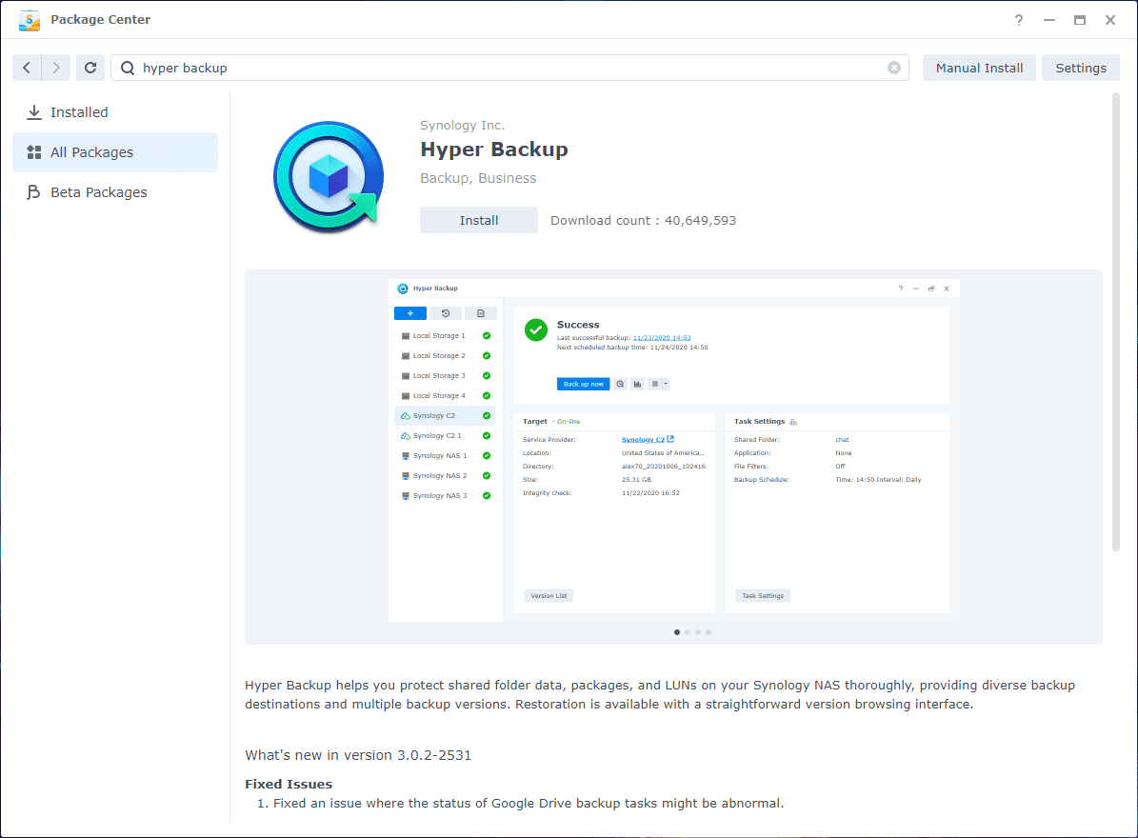Open the Installed packages section
This screenshot has height=838, width=1138.
tap(79, 112)
